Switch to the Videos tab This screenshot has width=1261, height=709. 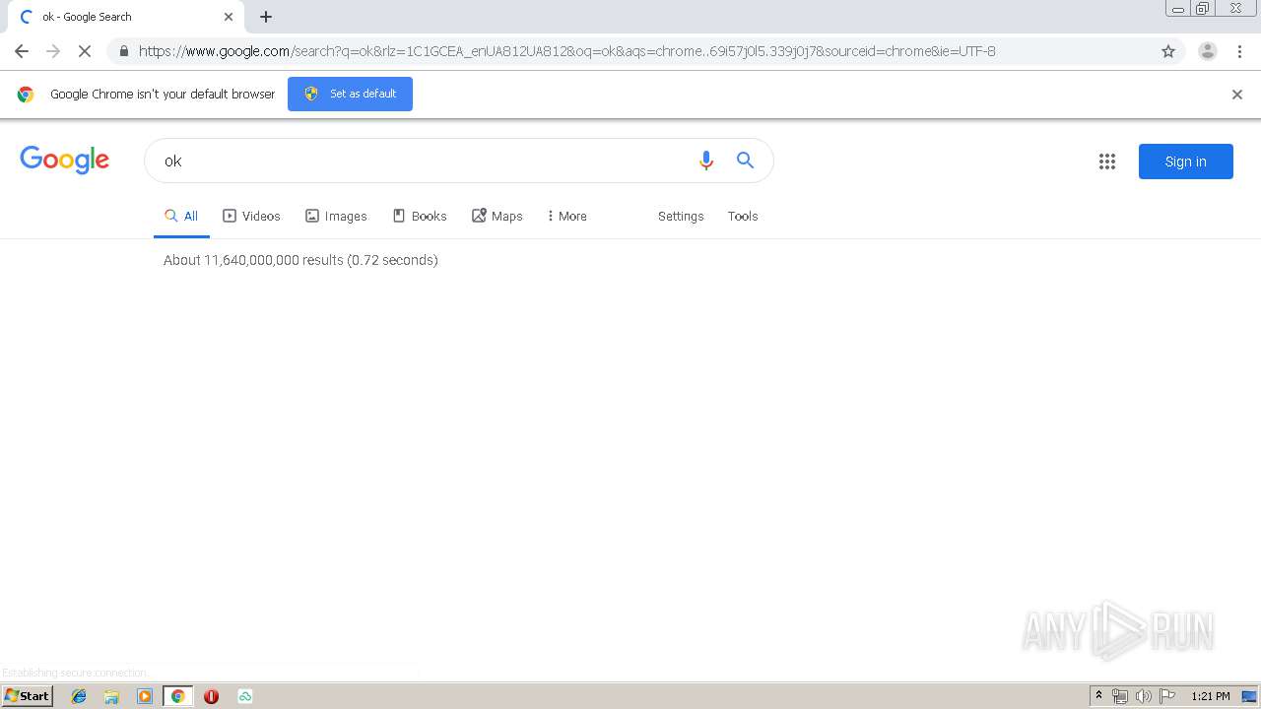pos(251,216)
